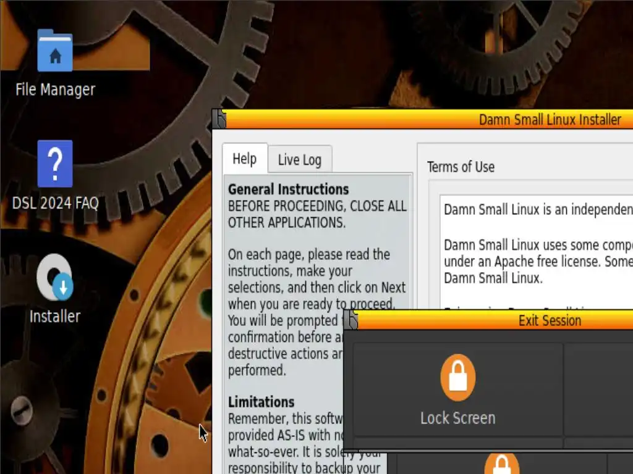Launch the Installer disc desktop icon
The width and height of the screenshot is (633, 474).
55,277
